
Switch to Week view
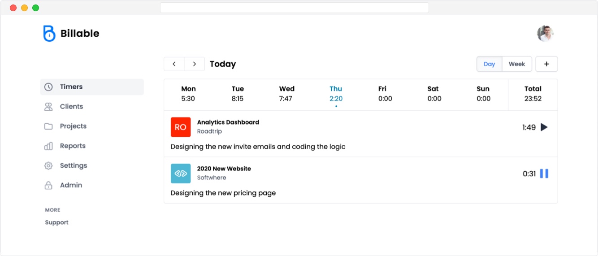(x=517, y=64)
